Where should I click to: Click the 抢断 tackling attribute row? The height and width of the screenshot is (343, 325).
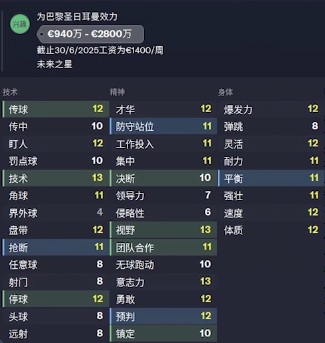55,248
